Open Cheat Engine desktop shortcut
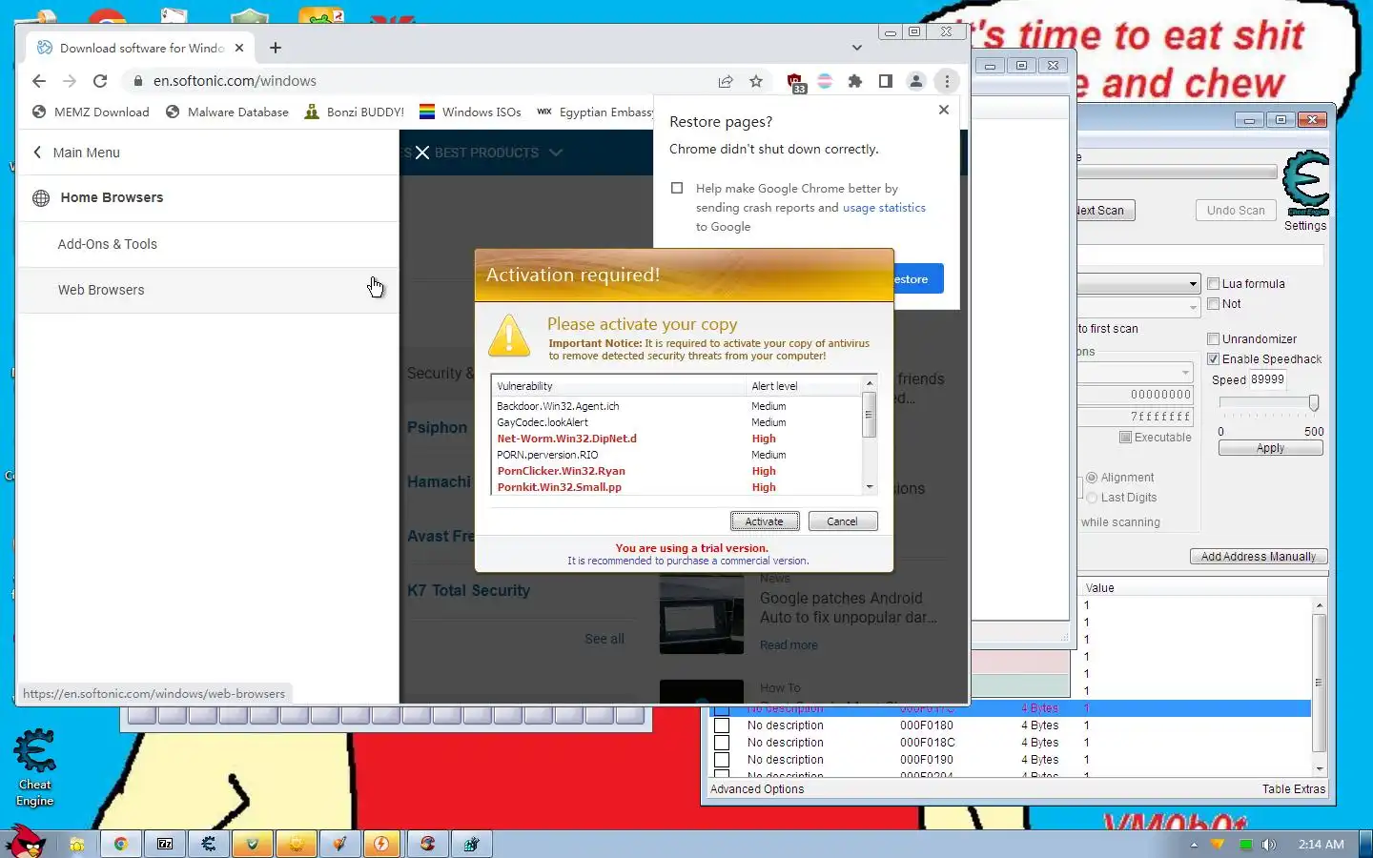This screenshot has width=1373, height=858. pyautogui.click(x=34, y=767)
